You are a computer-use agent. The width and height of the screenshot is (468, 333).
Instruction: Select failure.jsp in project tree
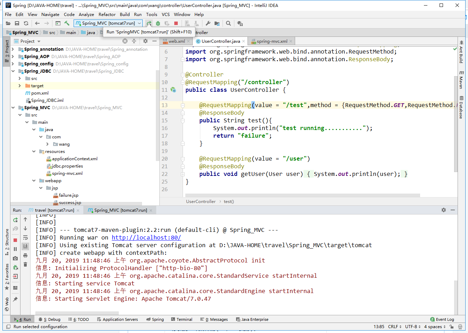[x=68, y=195]
